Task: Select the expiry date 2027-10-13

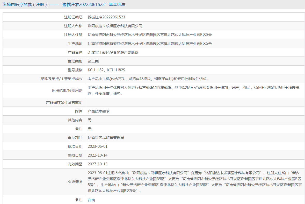Action: (98, 164)
